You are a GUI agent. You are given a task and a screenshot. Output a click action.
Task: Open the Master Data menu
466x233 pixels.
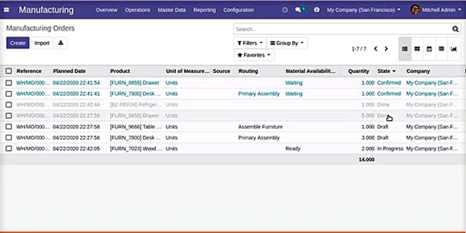(172, 10)
